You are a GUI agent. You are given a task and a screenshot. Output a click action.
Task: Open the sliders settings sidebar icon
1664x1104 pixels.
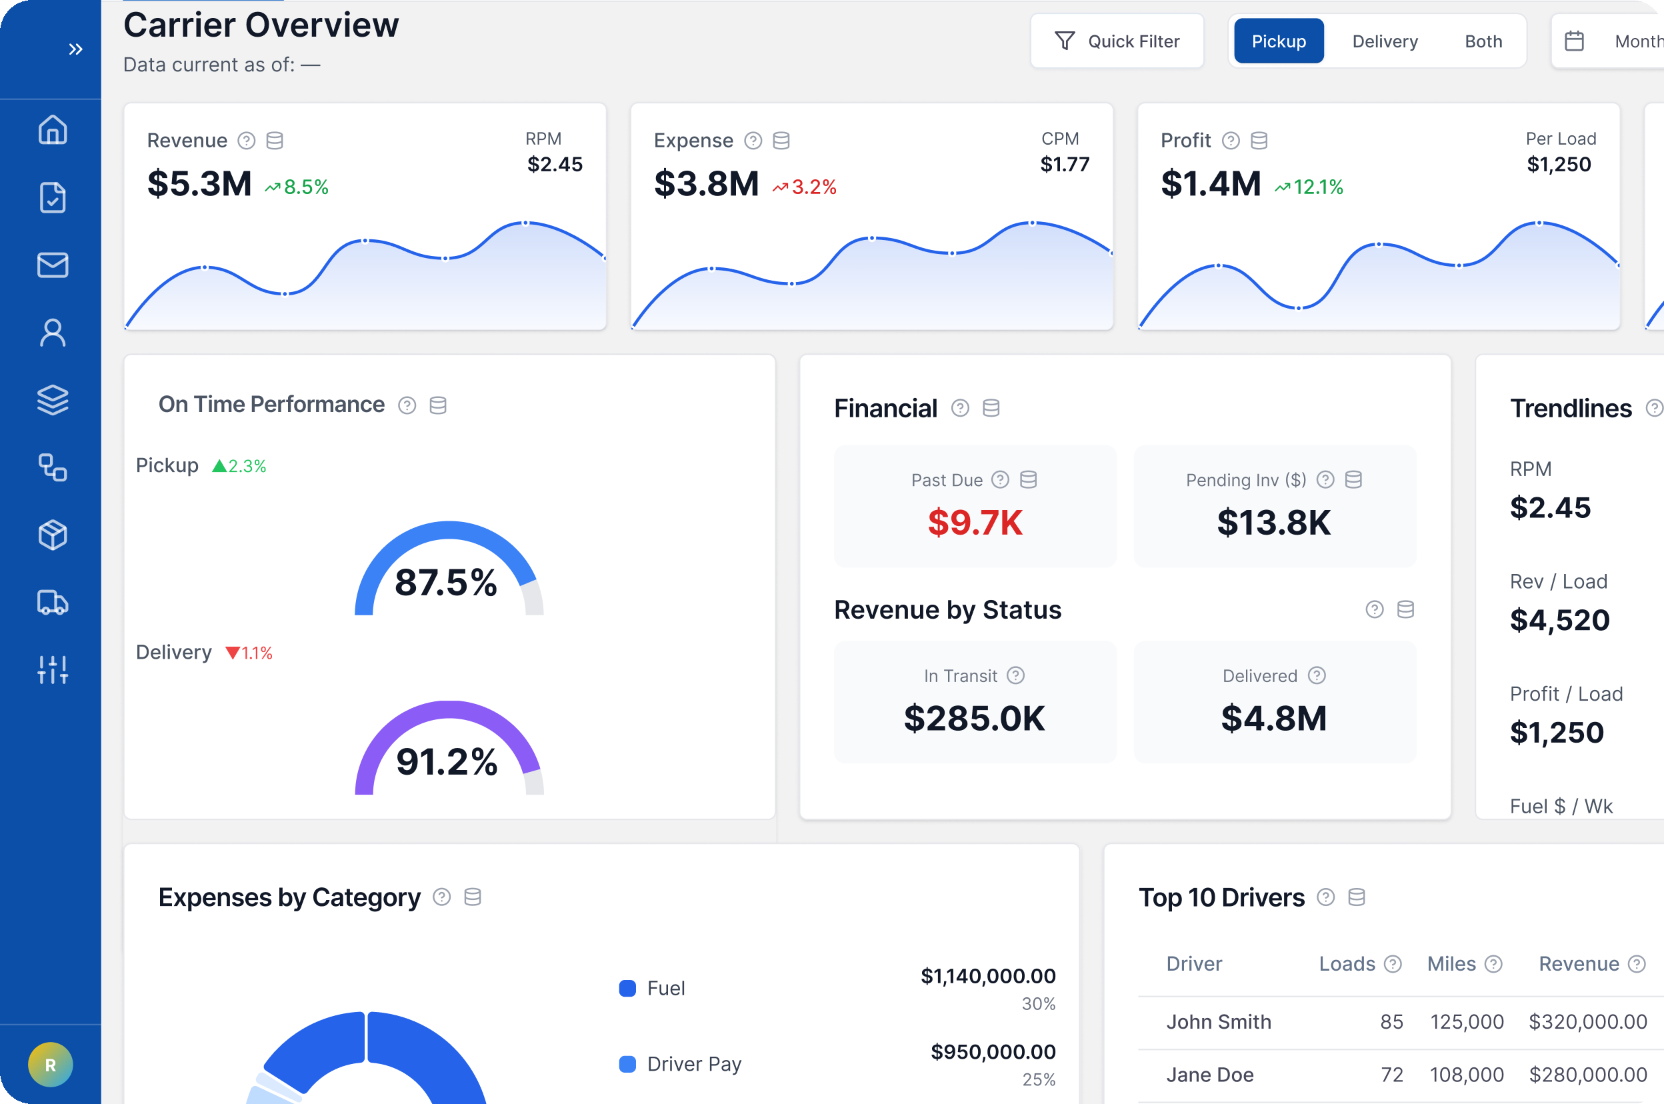point(53,669)
